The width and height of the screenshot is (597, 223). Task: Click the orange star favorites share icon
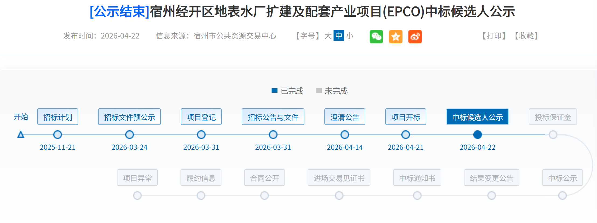395,36
